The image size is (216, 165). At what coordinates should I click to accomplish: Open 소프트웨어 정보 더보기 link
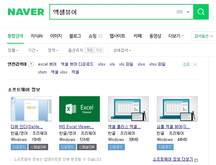tap(173, 159)
